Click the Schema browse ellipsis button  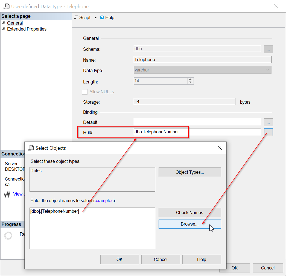tap(268, 49)
